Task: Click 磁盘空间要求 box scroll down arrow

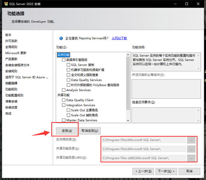Action: click(199, 121)
